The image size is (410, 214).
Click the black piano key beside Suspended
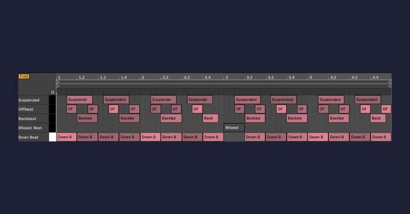click(52, 100)
